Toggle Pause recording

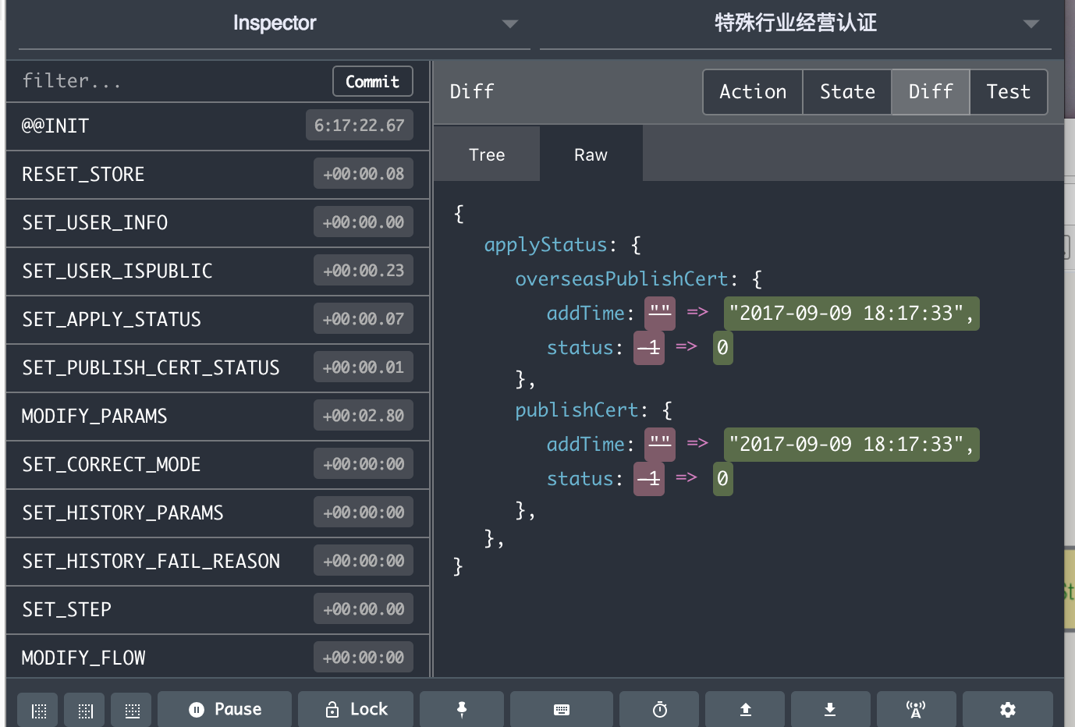point(225,710)
